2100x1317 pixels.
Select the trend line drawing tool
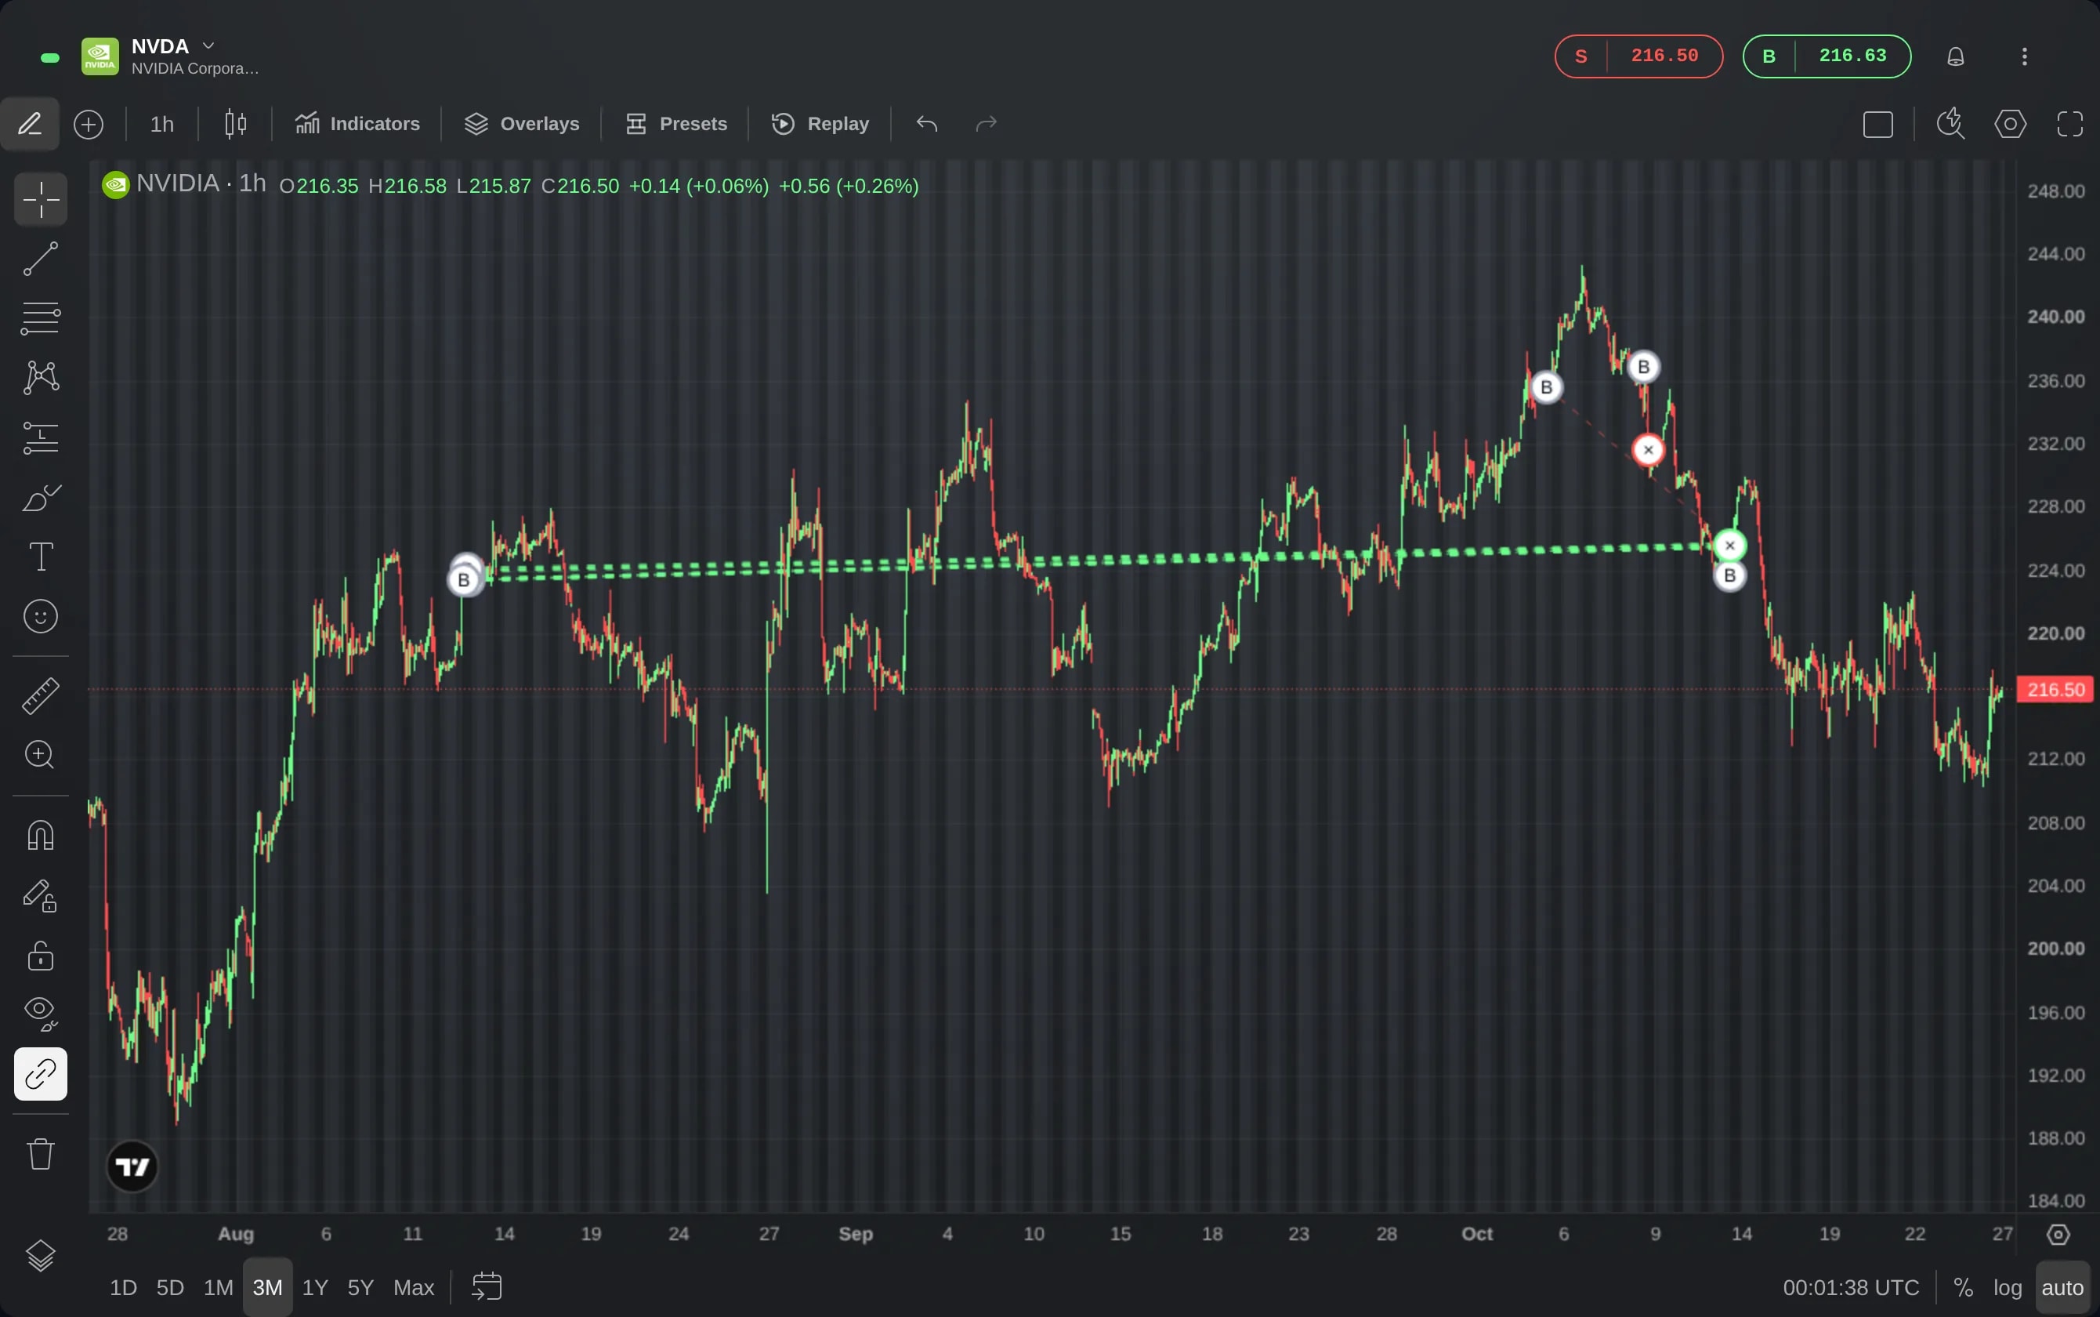(x=40, y=259)
